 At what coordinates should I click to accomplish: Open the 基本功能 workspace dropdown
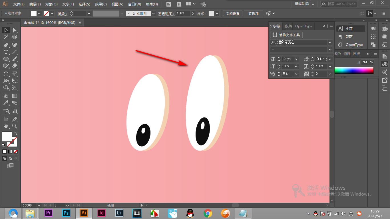coord(304,4)
